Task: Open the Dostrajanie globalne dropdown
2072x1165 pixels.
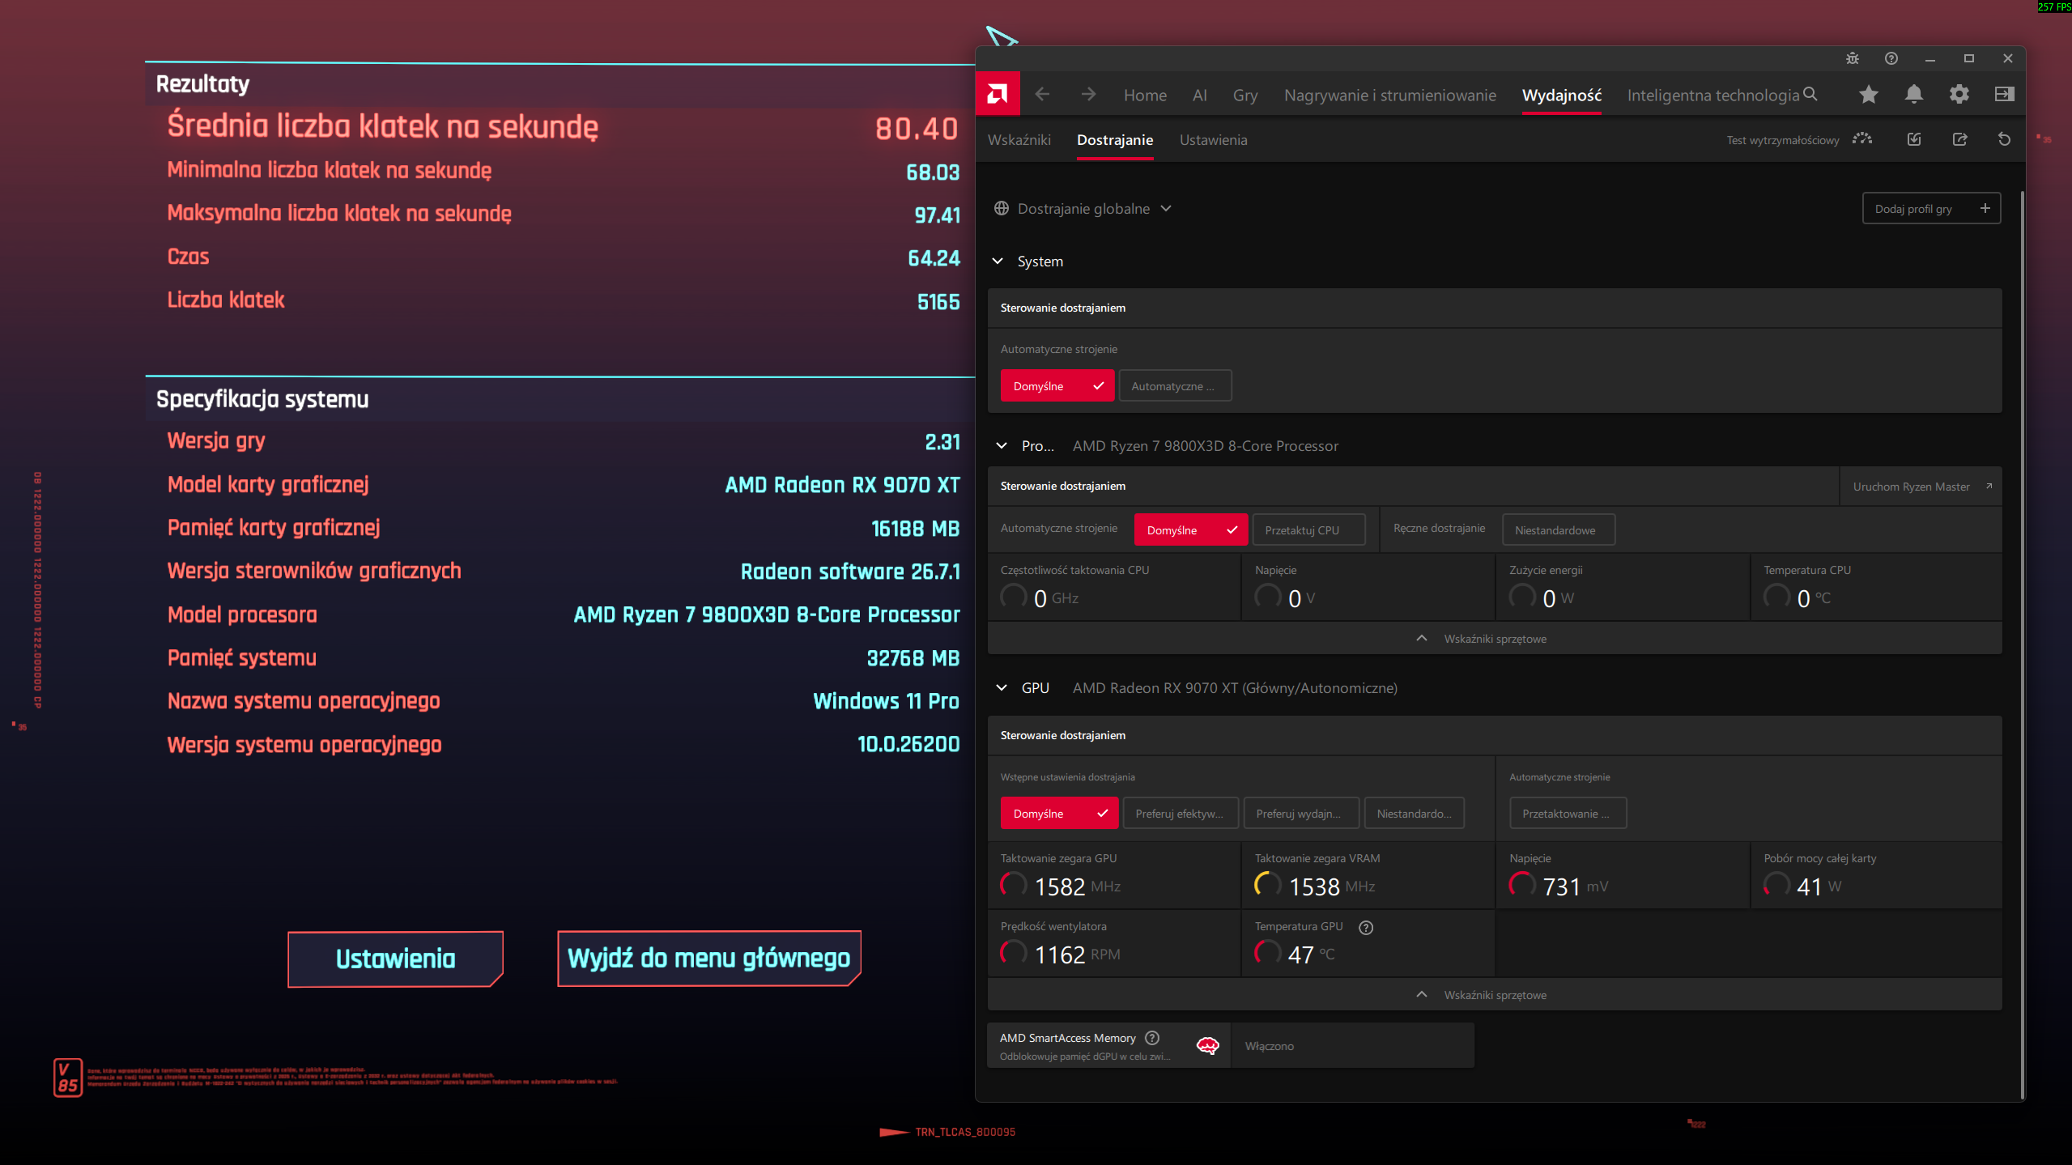Action: 1083,208
